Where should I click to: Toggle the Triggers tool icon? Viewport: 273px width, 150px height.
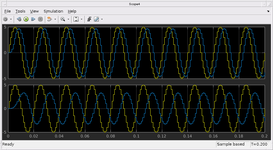(89, 19)
